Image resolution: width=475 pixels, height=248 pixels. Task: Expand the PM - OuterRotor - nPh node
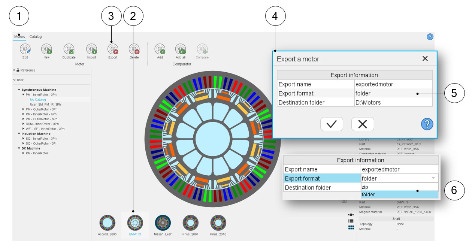tap(23, 119)
